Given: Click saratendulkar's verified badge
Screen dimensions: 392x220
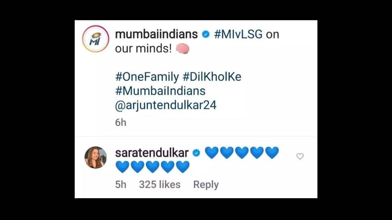Looking at the screenshot, I should pos(196,153).
